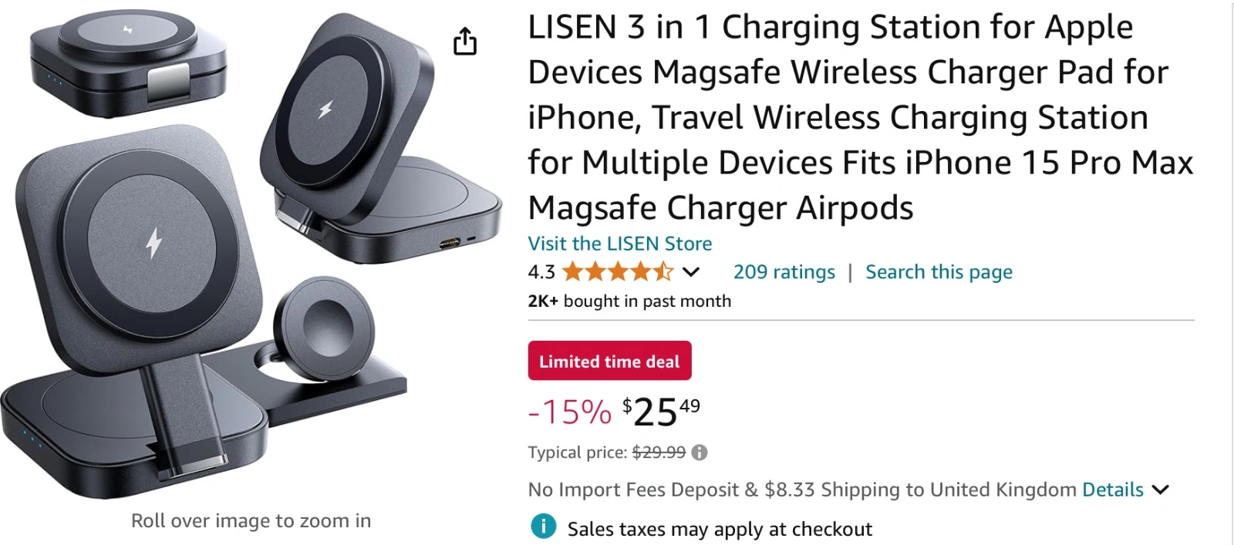Image resolution: width=1234 pixels, height=545 pixels.
Task: Click the struck-through $29.99 typical price
Action: pyautogui.click(x=659, y=452)
